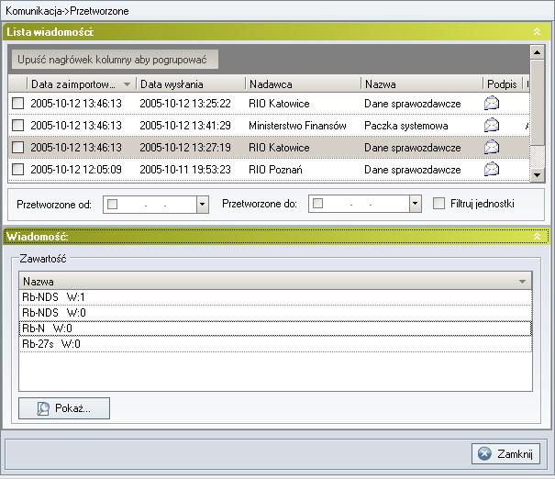Screen dimensions: 555x479
Task: Tick checkbox of row sent 2005-10-12 13:27:19
Action: click(17, 147)
